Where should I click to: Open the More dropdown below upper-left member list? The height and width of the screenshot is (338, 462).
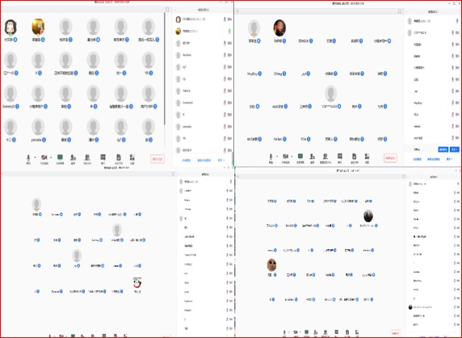221,161
